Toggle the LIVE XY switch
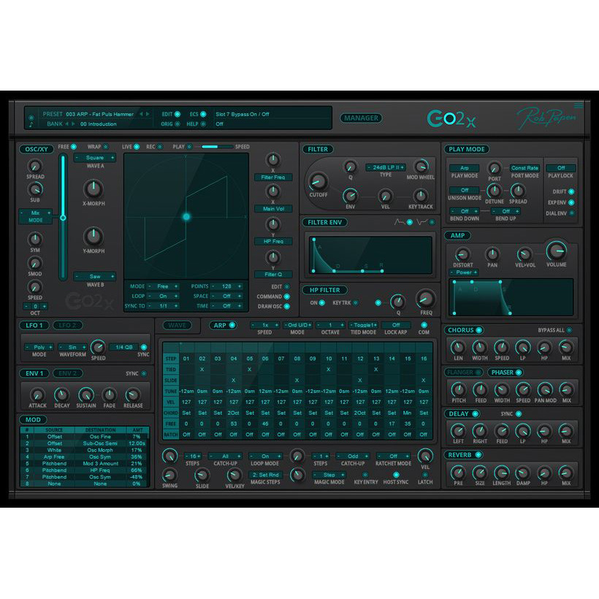Screen dimensions: 599x599 point(137,147)
